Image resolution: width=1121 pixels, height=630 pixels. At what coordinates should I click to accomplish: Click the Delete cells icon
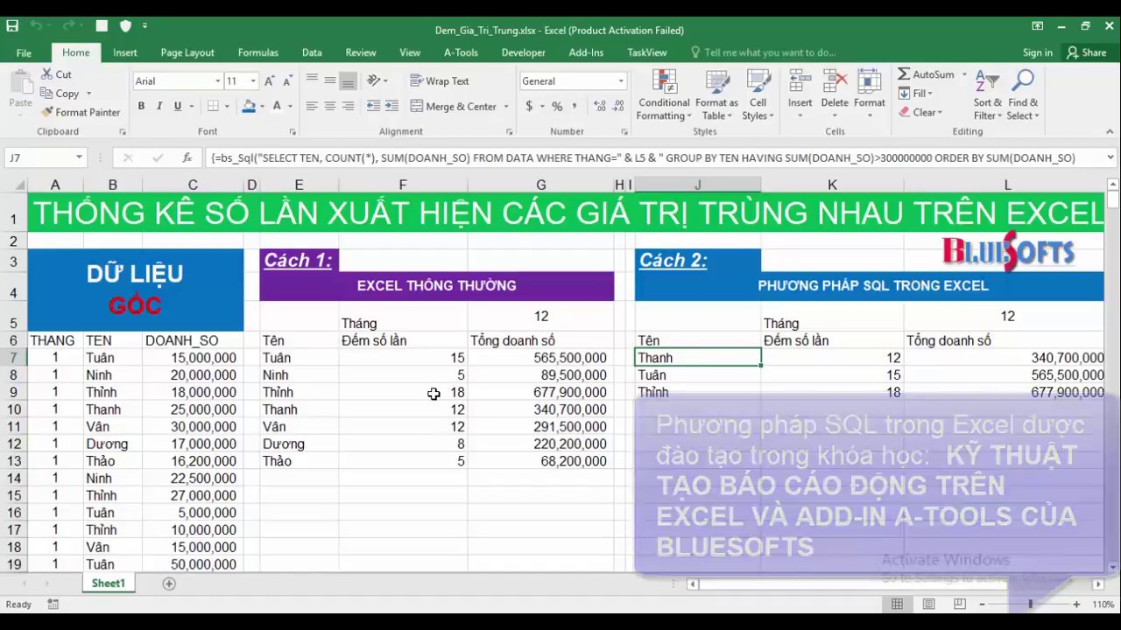pyautogui.click(x=835, y=81)
